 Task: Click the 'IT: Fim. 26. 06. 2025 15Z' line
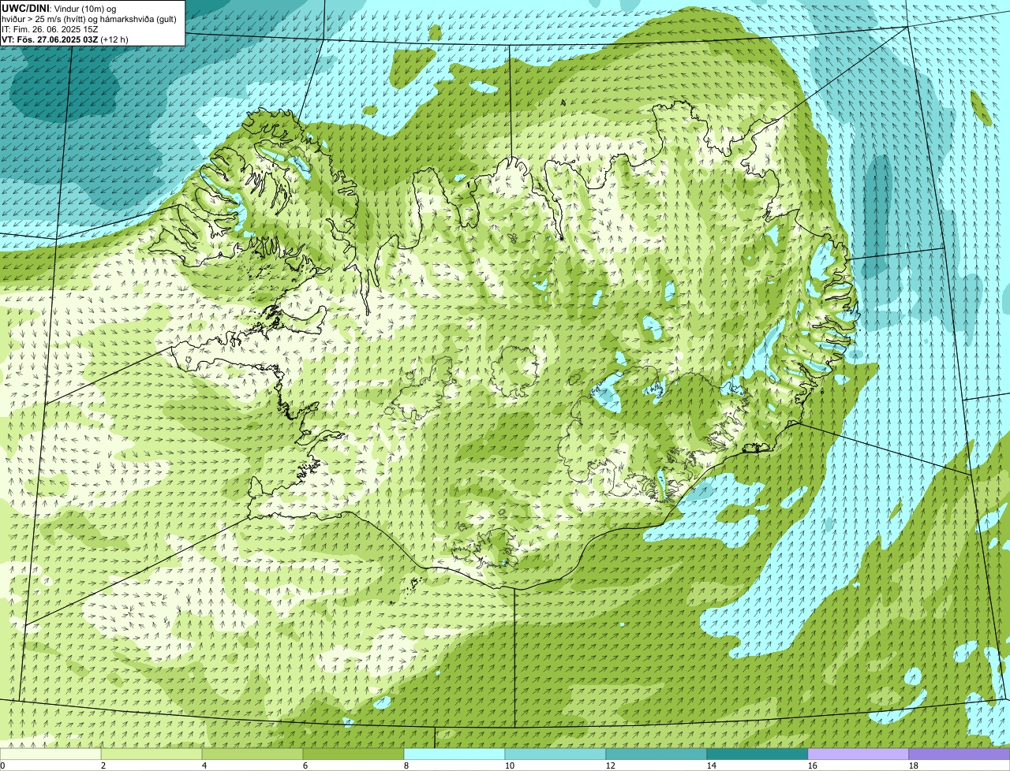50,29
